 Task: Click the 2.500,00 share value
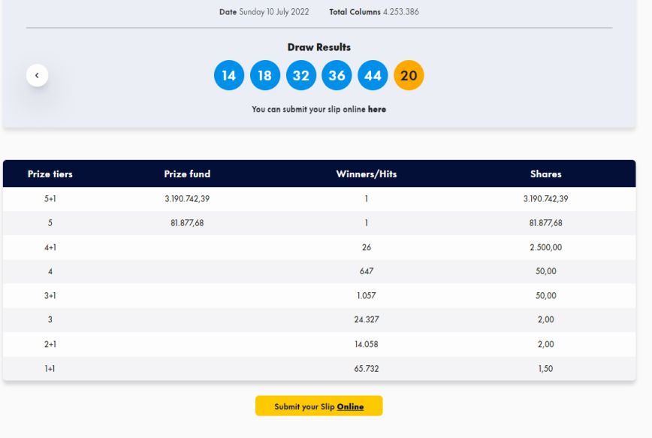point(545,247)
